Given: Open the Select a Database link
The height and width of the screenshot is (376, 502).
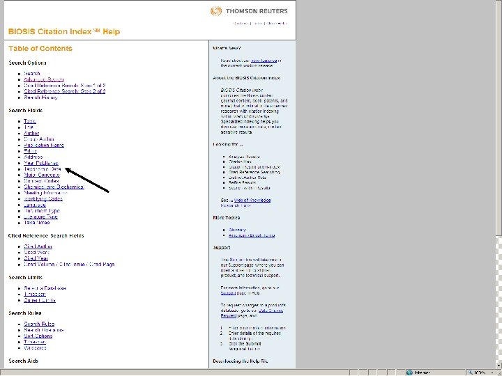Looking at the screenshot, I should tap(45, 288).
